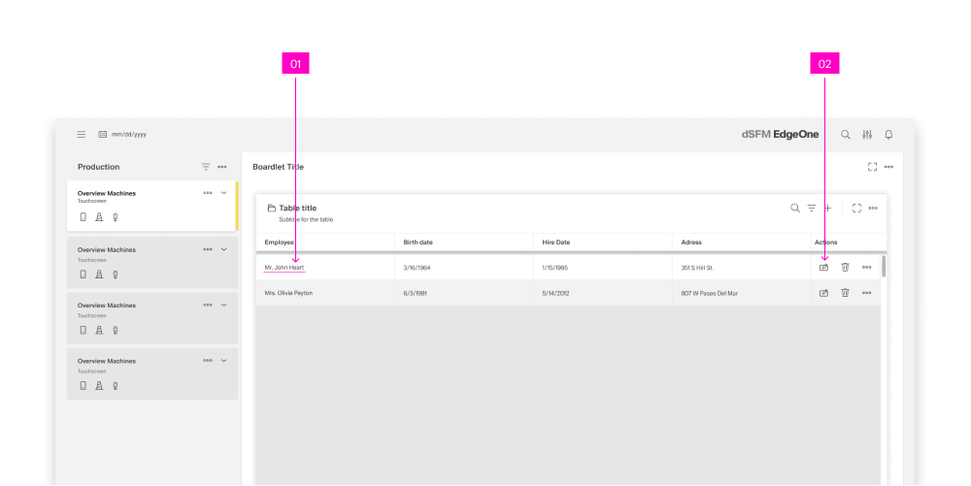Click the header search magnifier icon
Screen dimensions: 971x486
846,134
